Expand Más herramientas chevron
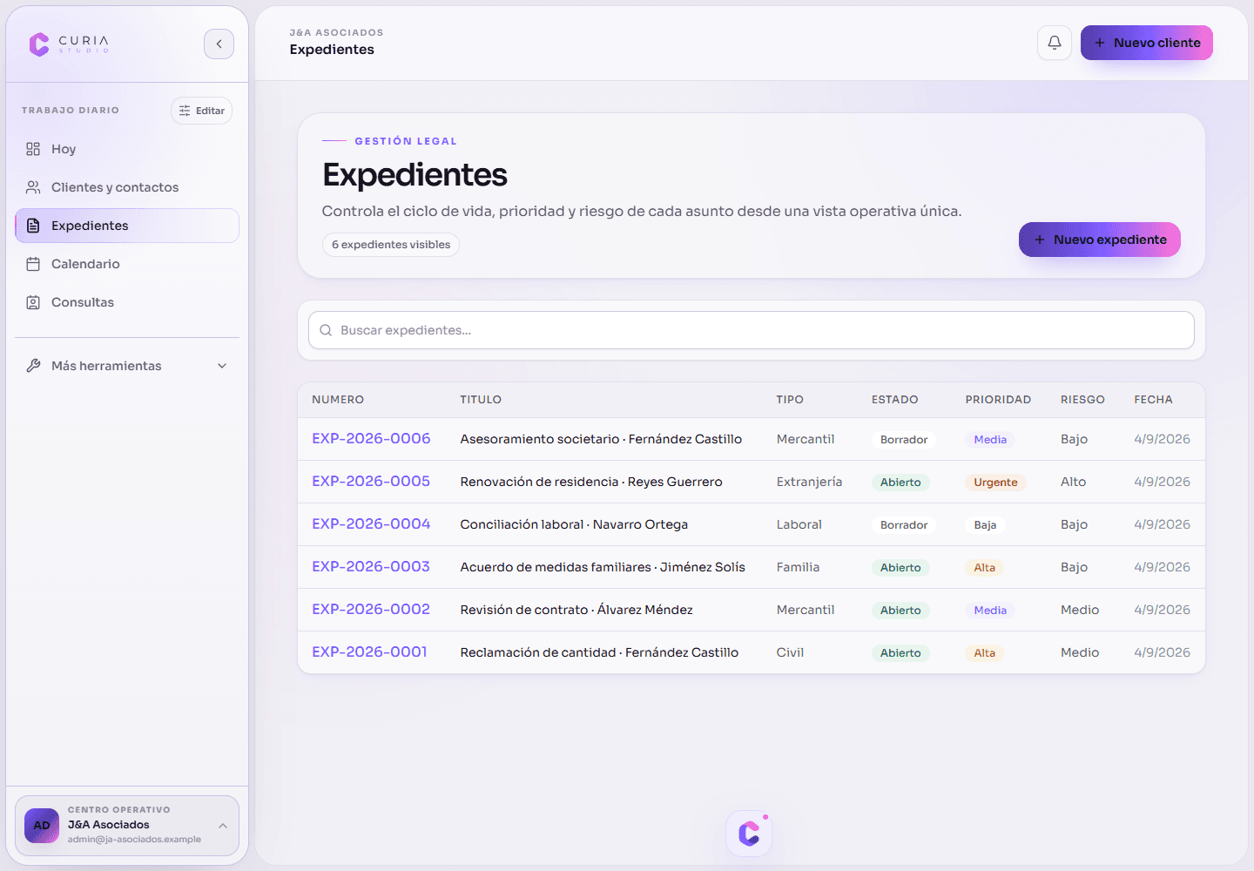Image resolution: width=1254 pixels, height=871 pixels. [222, 366]
